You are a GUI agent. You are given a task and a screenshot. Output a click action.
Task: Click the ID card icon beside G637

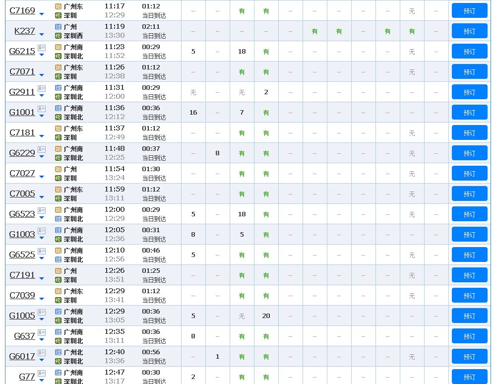point(42,332)
